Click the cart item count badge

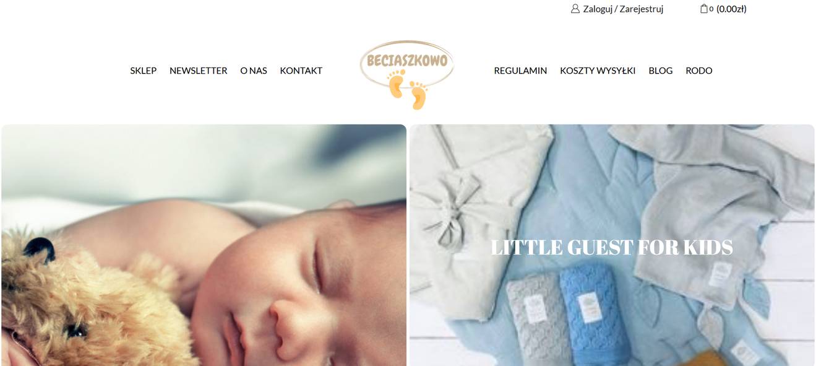point(711,9)
